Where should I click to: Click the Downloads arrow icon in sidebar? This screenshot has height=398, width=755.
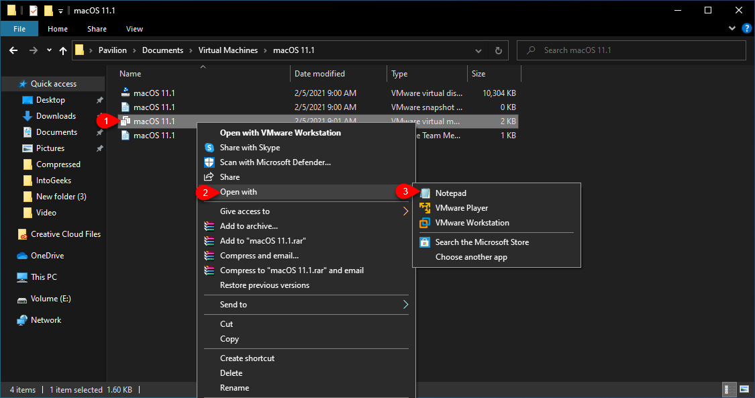28,116
